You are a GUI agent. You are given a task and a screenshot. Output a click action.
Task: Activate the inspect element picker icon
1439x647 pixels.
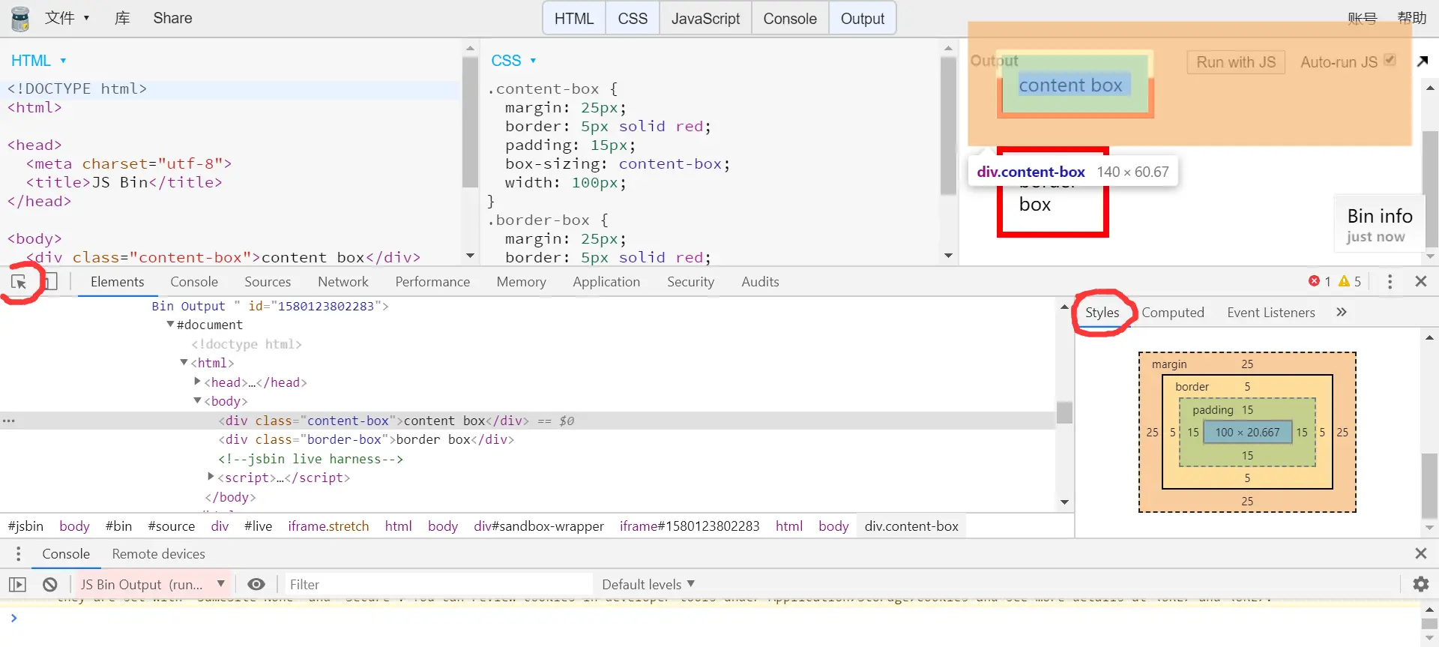[19, 282]
